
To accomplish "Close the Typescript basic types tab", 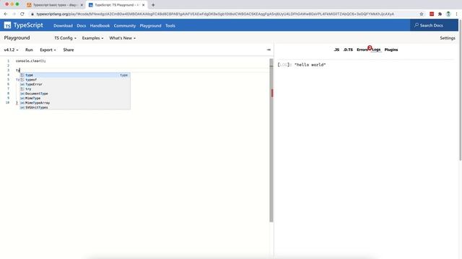I will (82, 5).
